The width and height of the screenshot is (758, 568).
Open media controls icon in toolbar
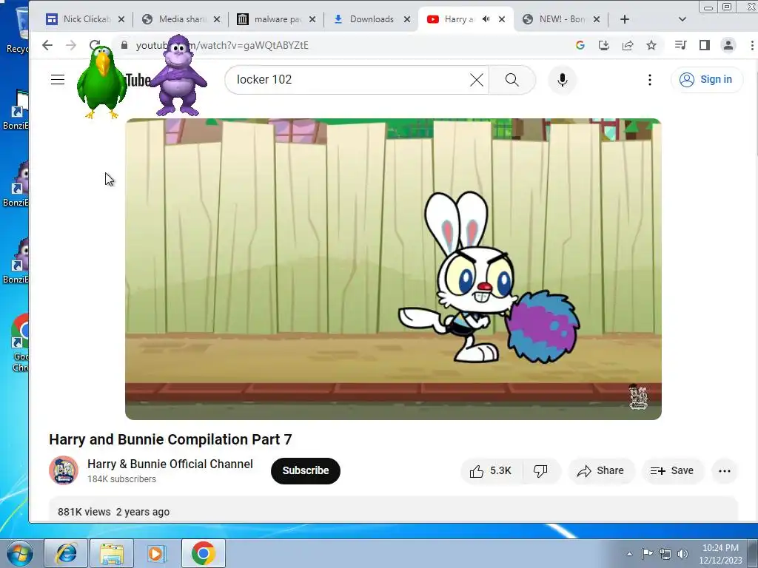(680, 45)
